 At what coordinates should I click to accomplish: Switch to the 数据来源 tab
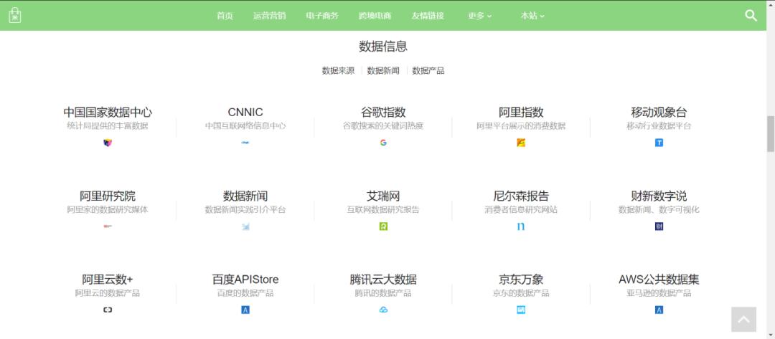pos(338,70)
